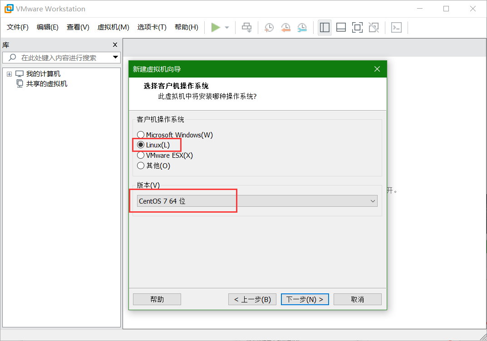This screenshot has width=487, height=341.
Task: Click the Unity mode toolbar icon
Action: click(x=374, y=27)
